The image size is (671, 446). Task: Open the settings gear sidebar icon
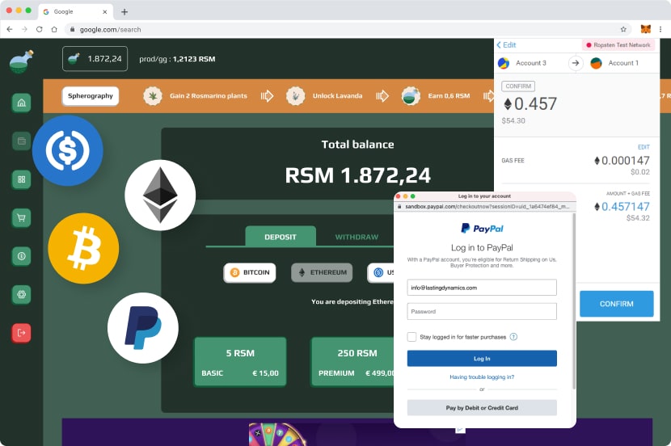(x=21, y=295)
